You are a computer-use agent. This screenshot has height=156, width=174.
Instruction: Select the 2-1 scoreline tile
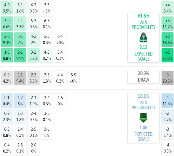(x=20, y=55)
